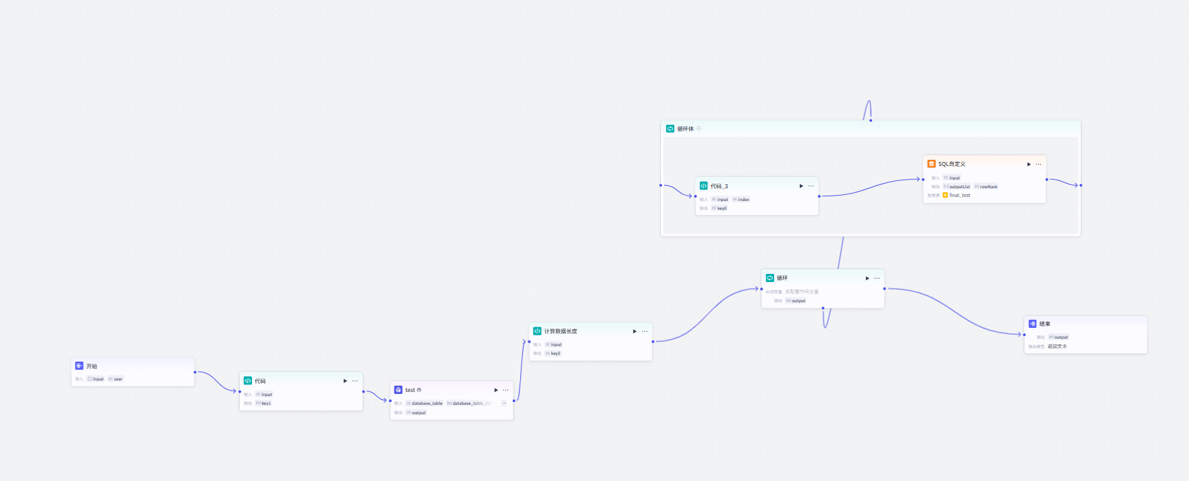Click the 结束 end node icon

(x=1032, y=324)
